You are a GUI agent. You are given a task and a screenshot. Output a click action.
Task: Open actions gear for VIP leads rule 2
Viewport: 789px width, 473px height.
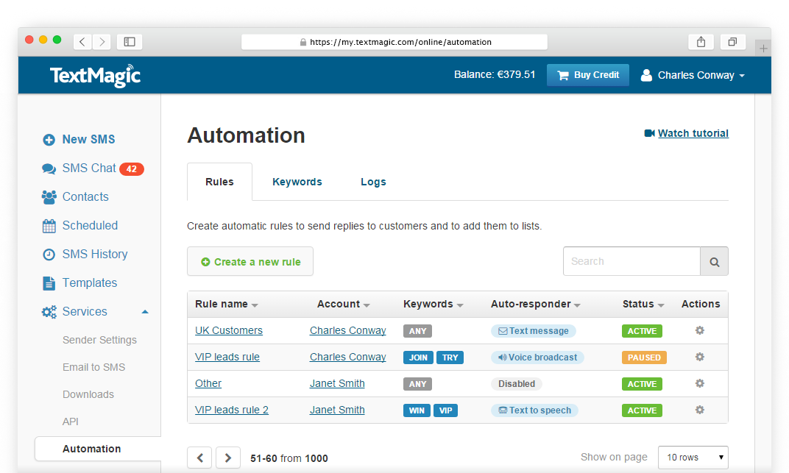pyautogui.click(x=699, y=410)
